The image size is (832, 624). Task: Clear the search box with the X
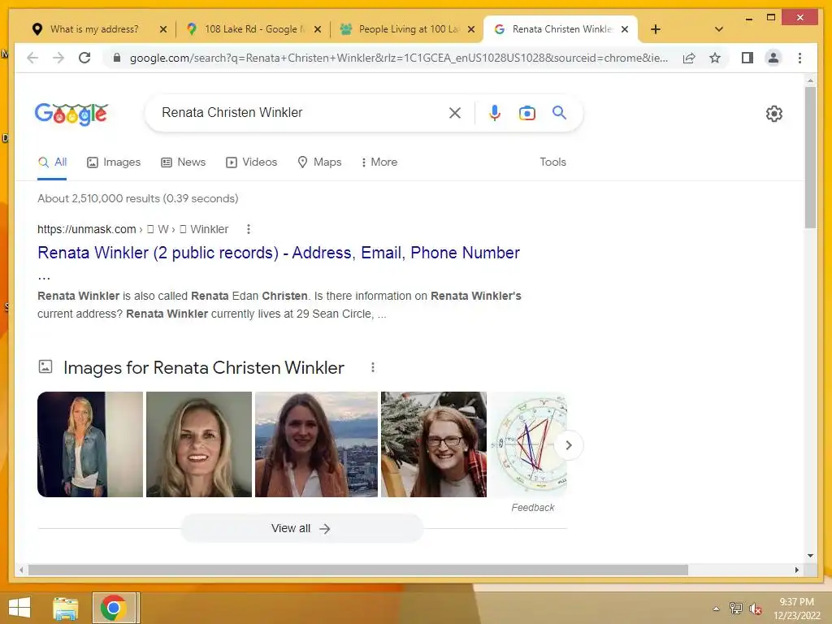455,112
